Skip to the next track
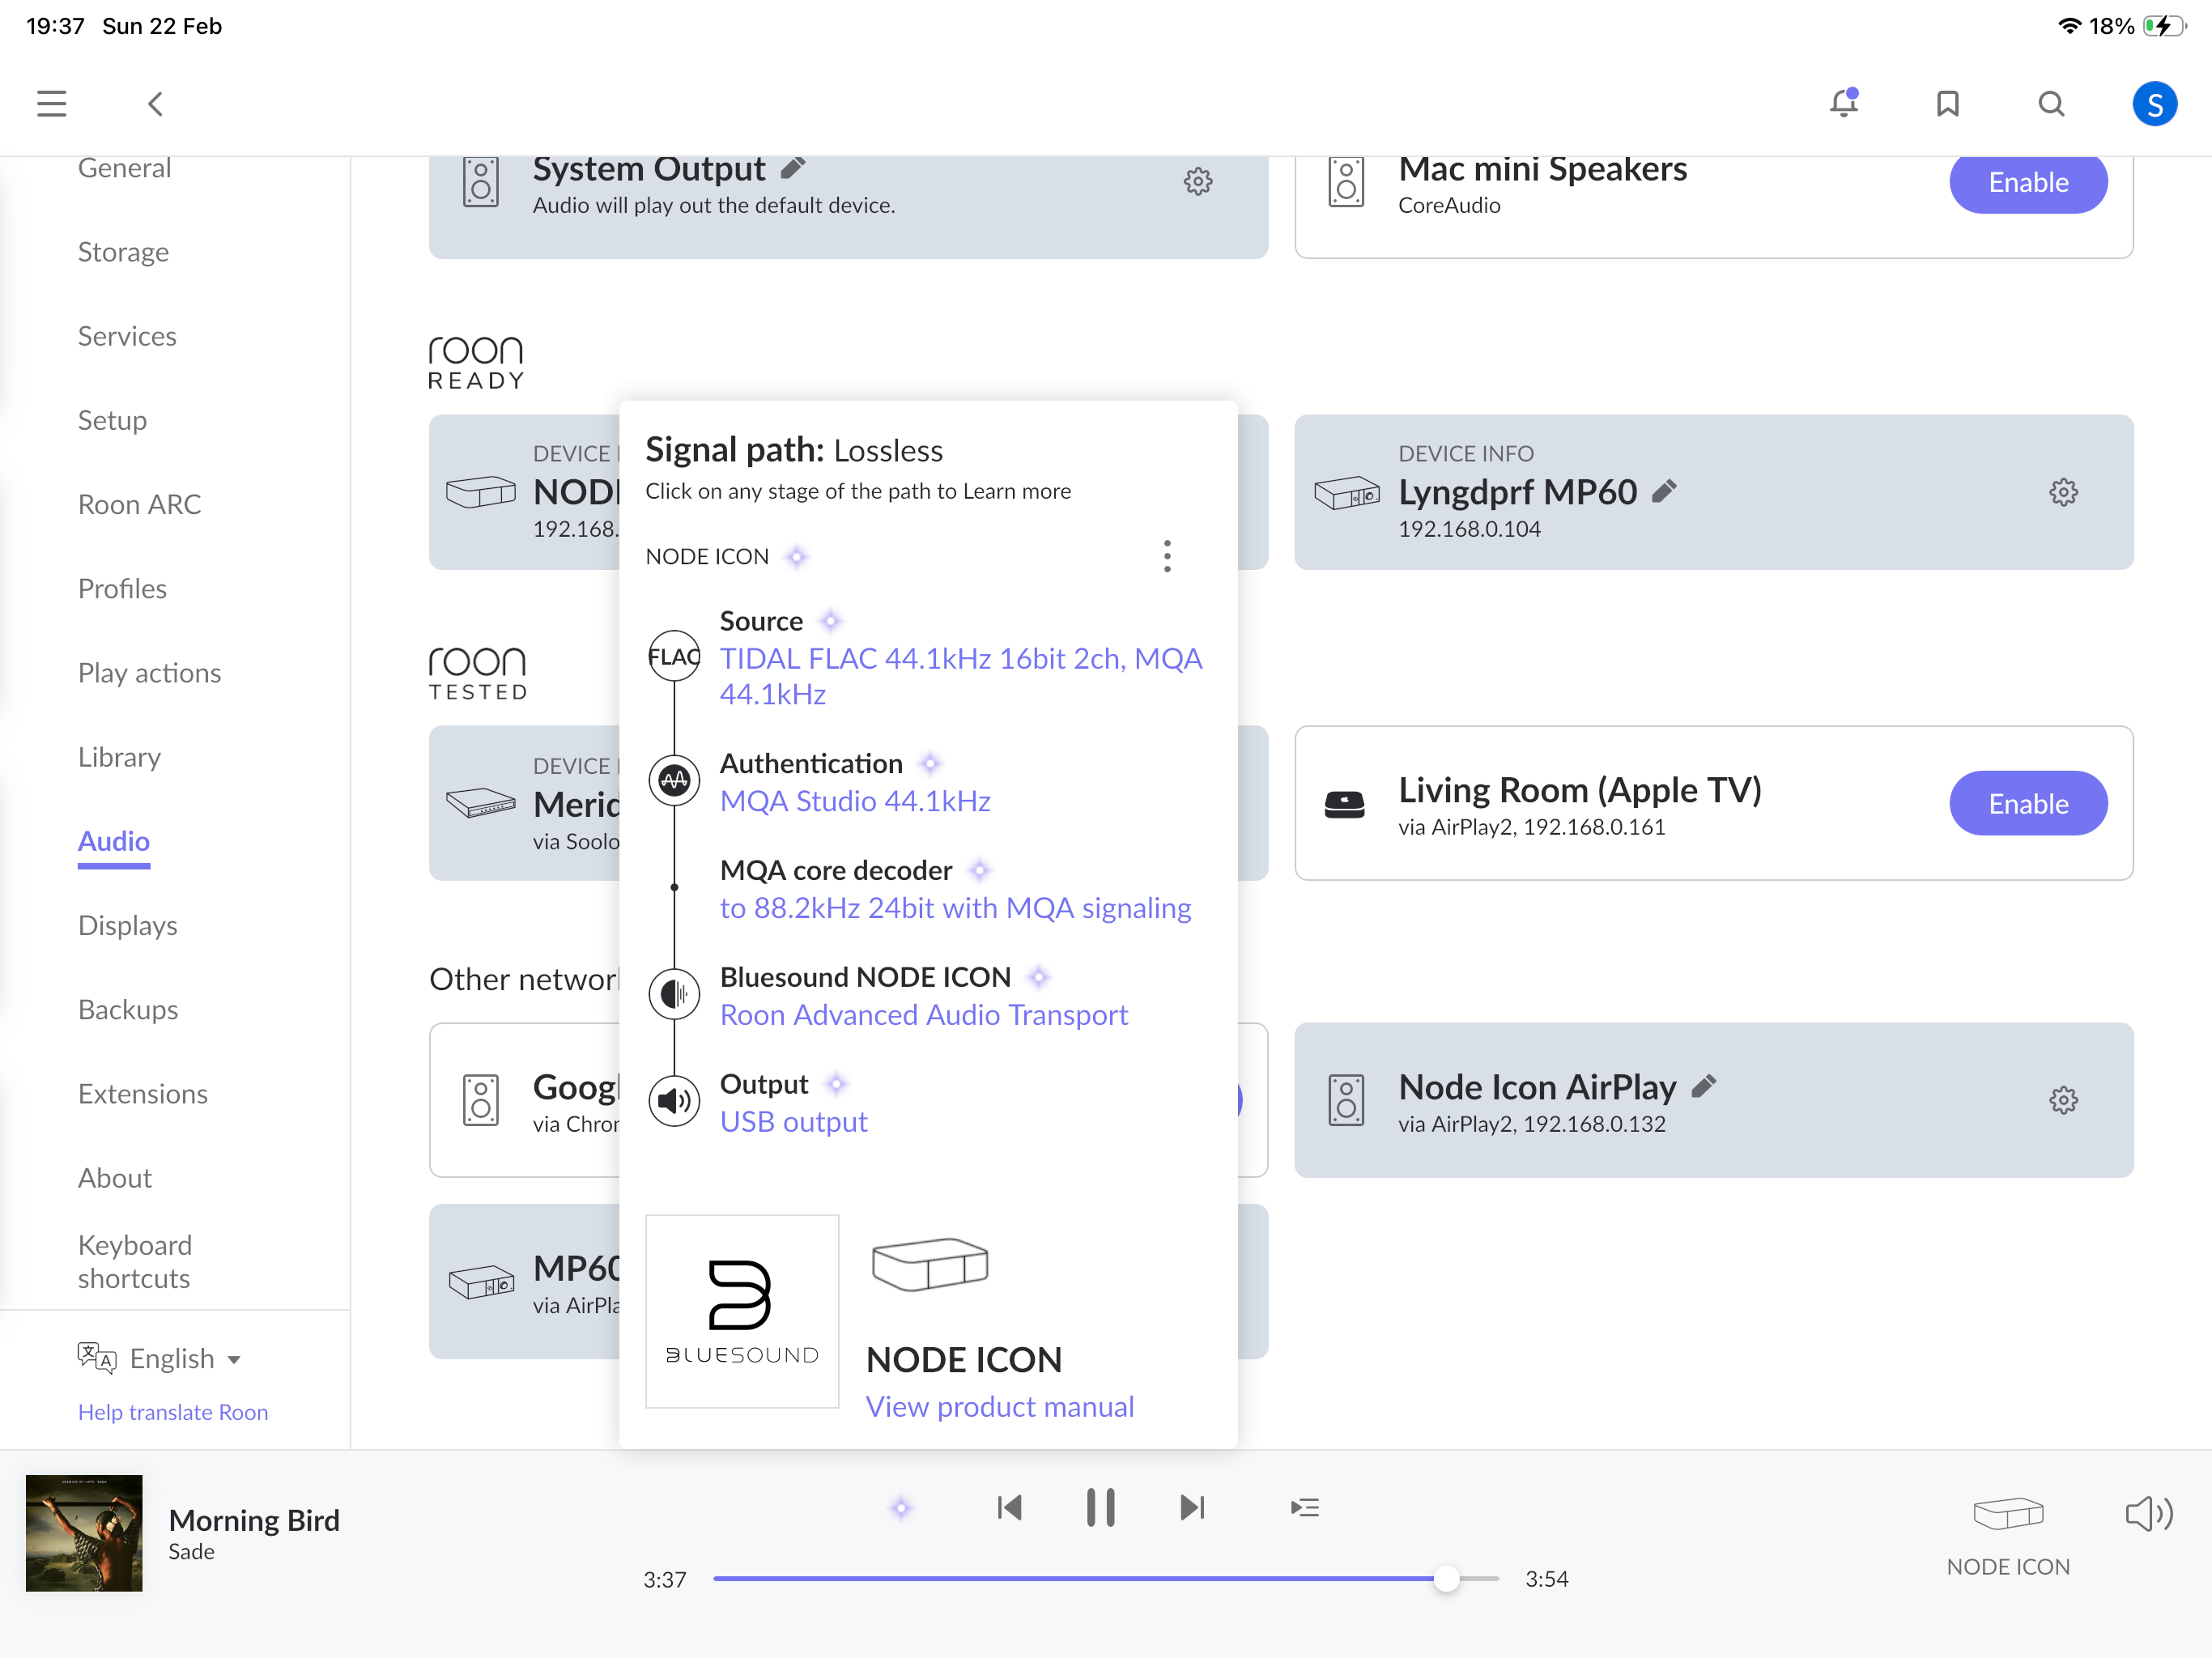Image resolution: width=2212 pixels, height=1658 pixels. click(1191, 1507)
